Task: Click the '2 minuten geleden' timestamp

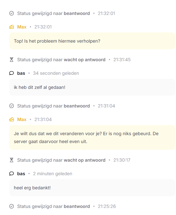Action: [x=52, y=174]
